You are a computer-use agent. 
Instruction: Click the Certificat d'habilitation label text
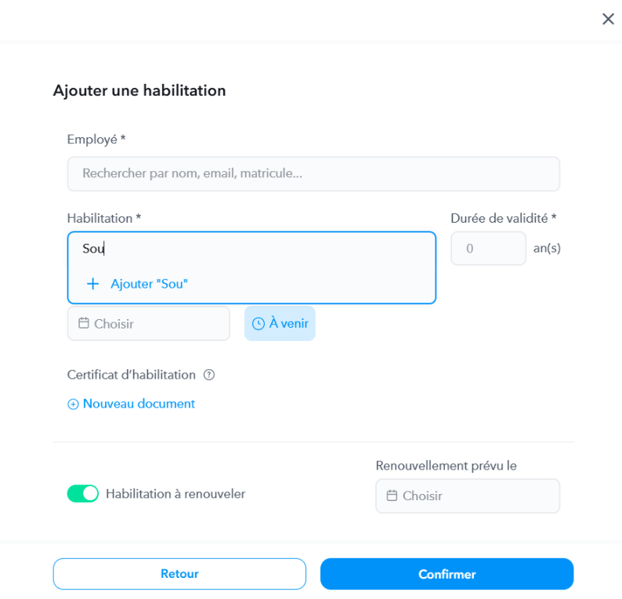pyautogui.click(x=132, y=375)
